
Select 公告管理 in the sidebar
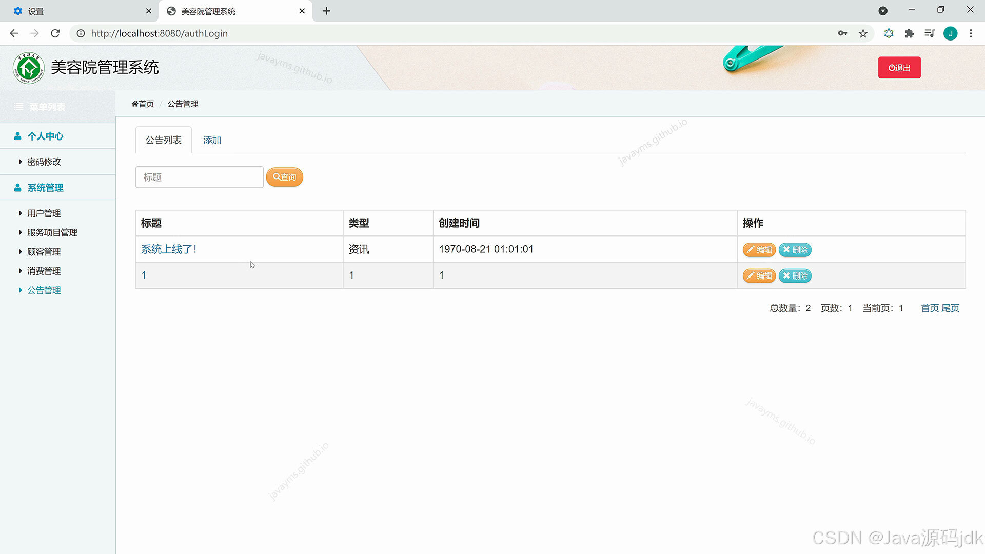pyautogui.click(x=44, y=290)
